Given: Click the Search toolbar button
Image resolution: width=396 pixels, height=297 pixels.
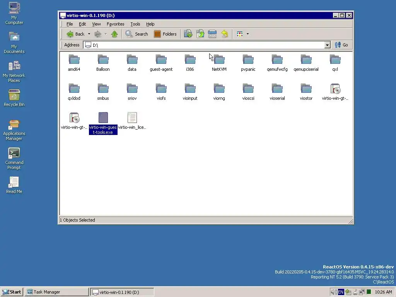Looking at the screenshot, I should 137,34.
